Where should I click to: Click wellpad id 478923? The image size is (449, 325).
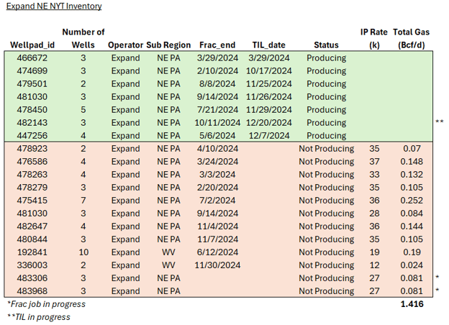32,149
